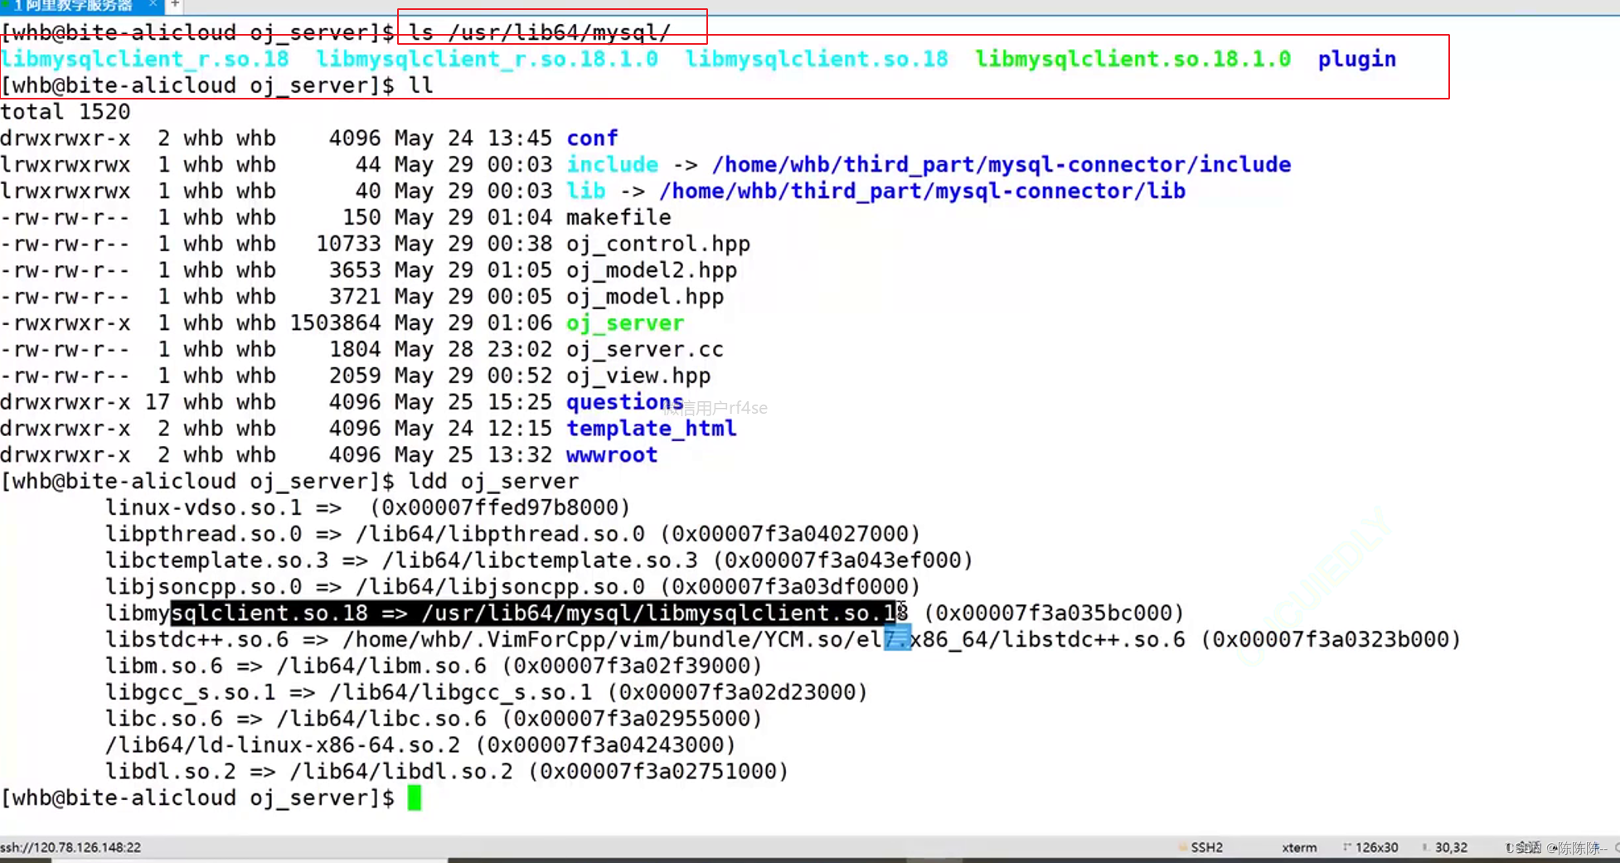Click the linux-vdso.so.1 dependency line

pyautogui.click(x=368, y=508)
